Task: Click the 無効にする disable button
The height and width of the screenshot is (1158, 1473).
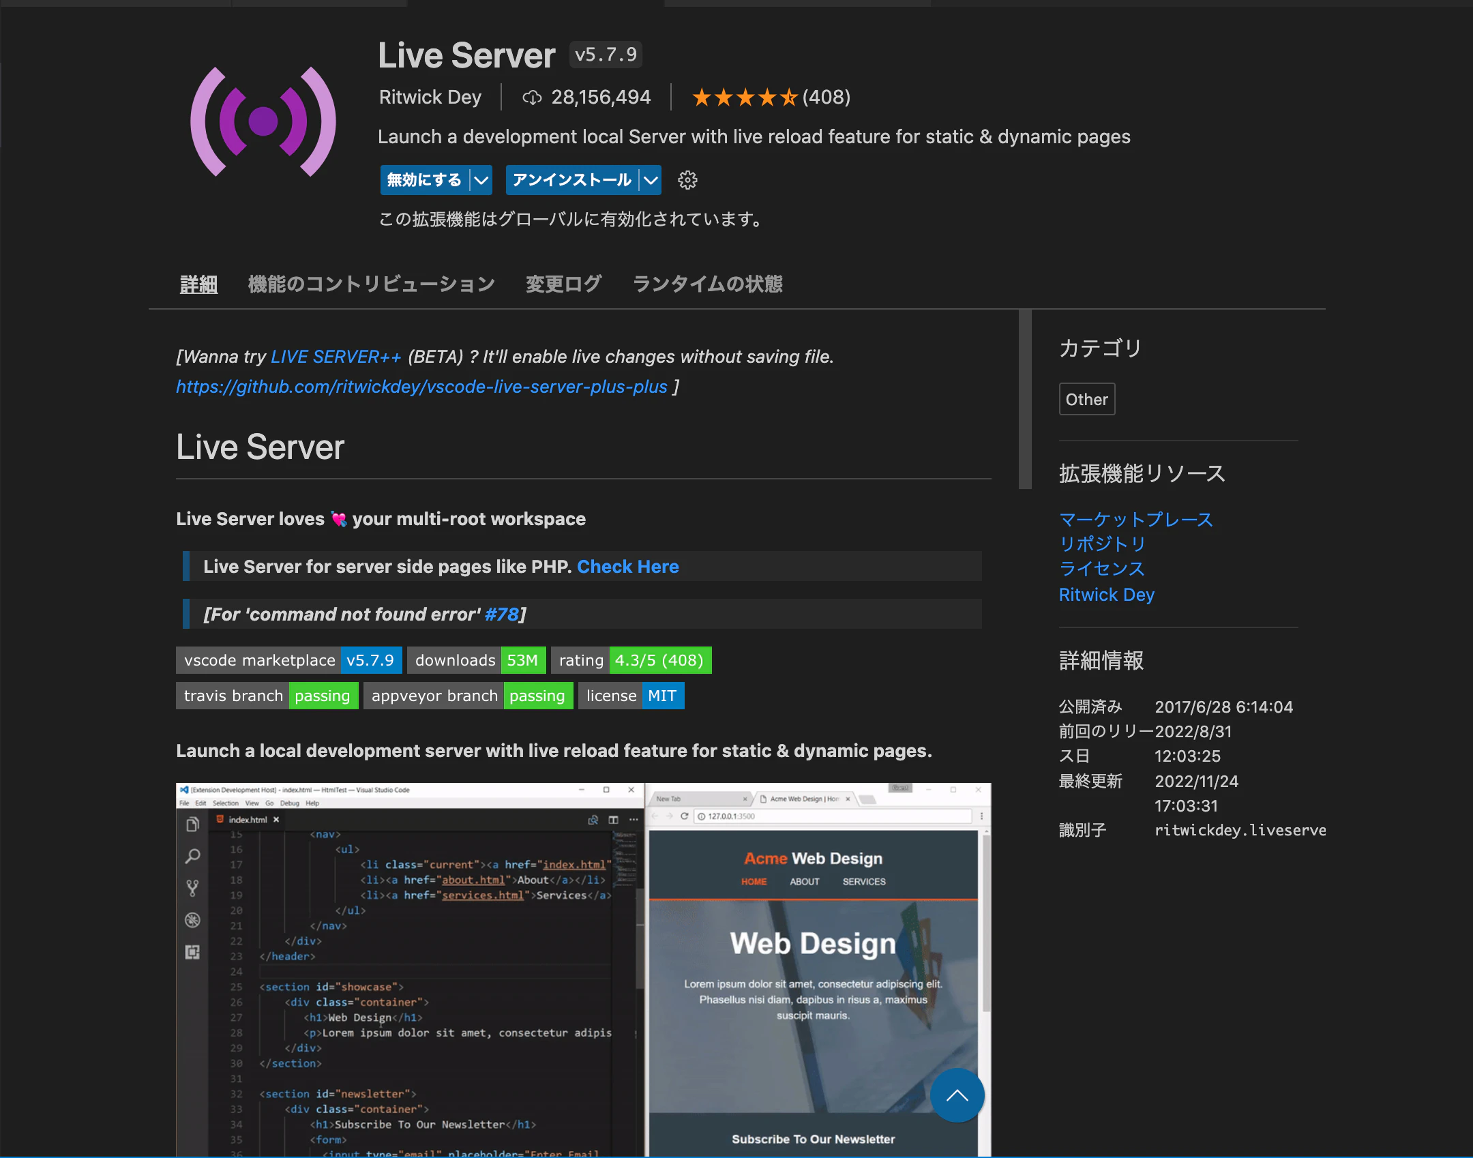Action: pos(424,180)
